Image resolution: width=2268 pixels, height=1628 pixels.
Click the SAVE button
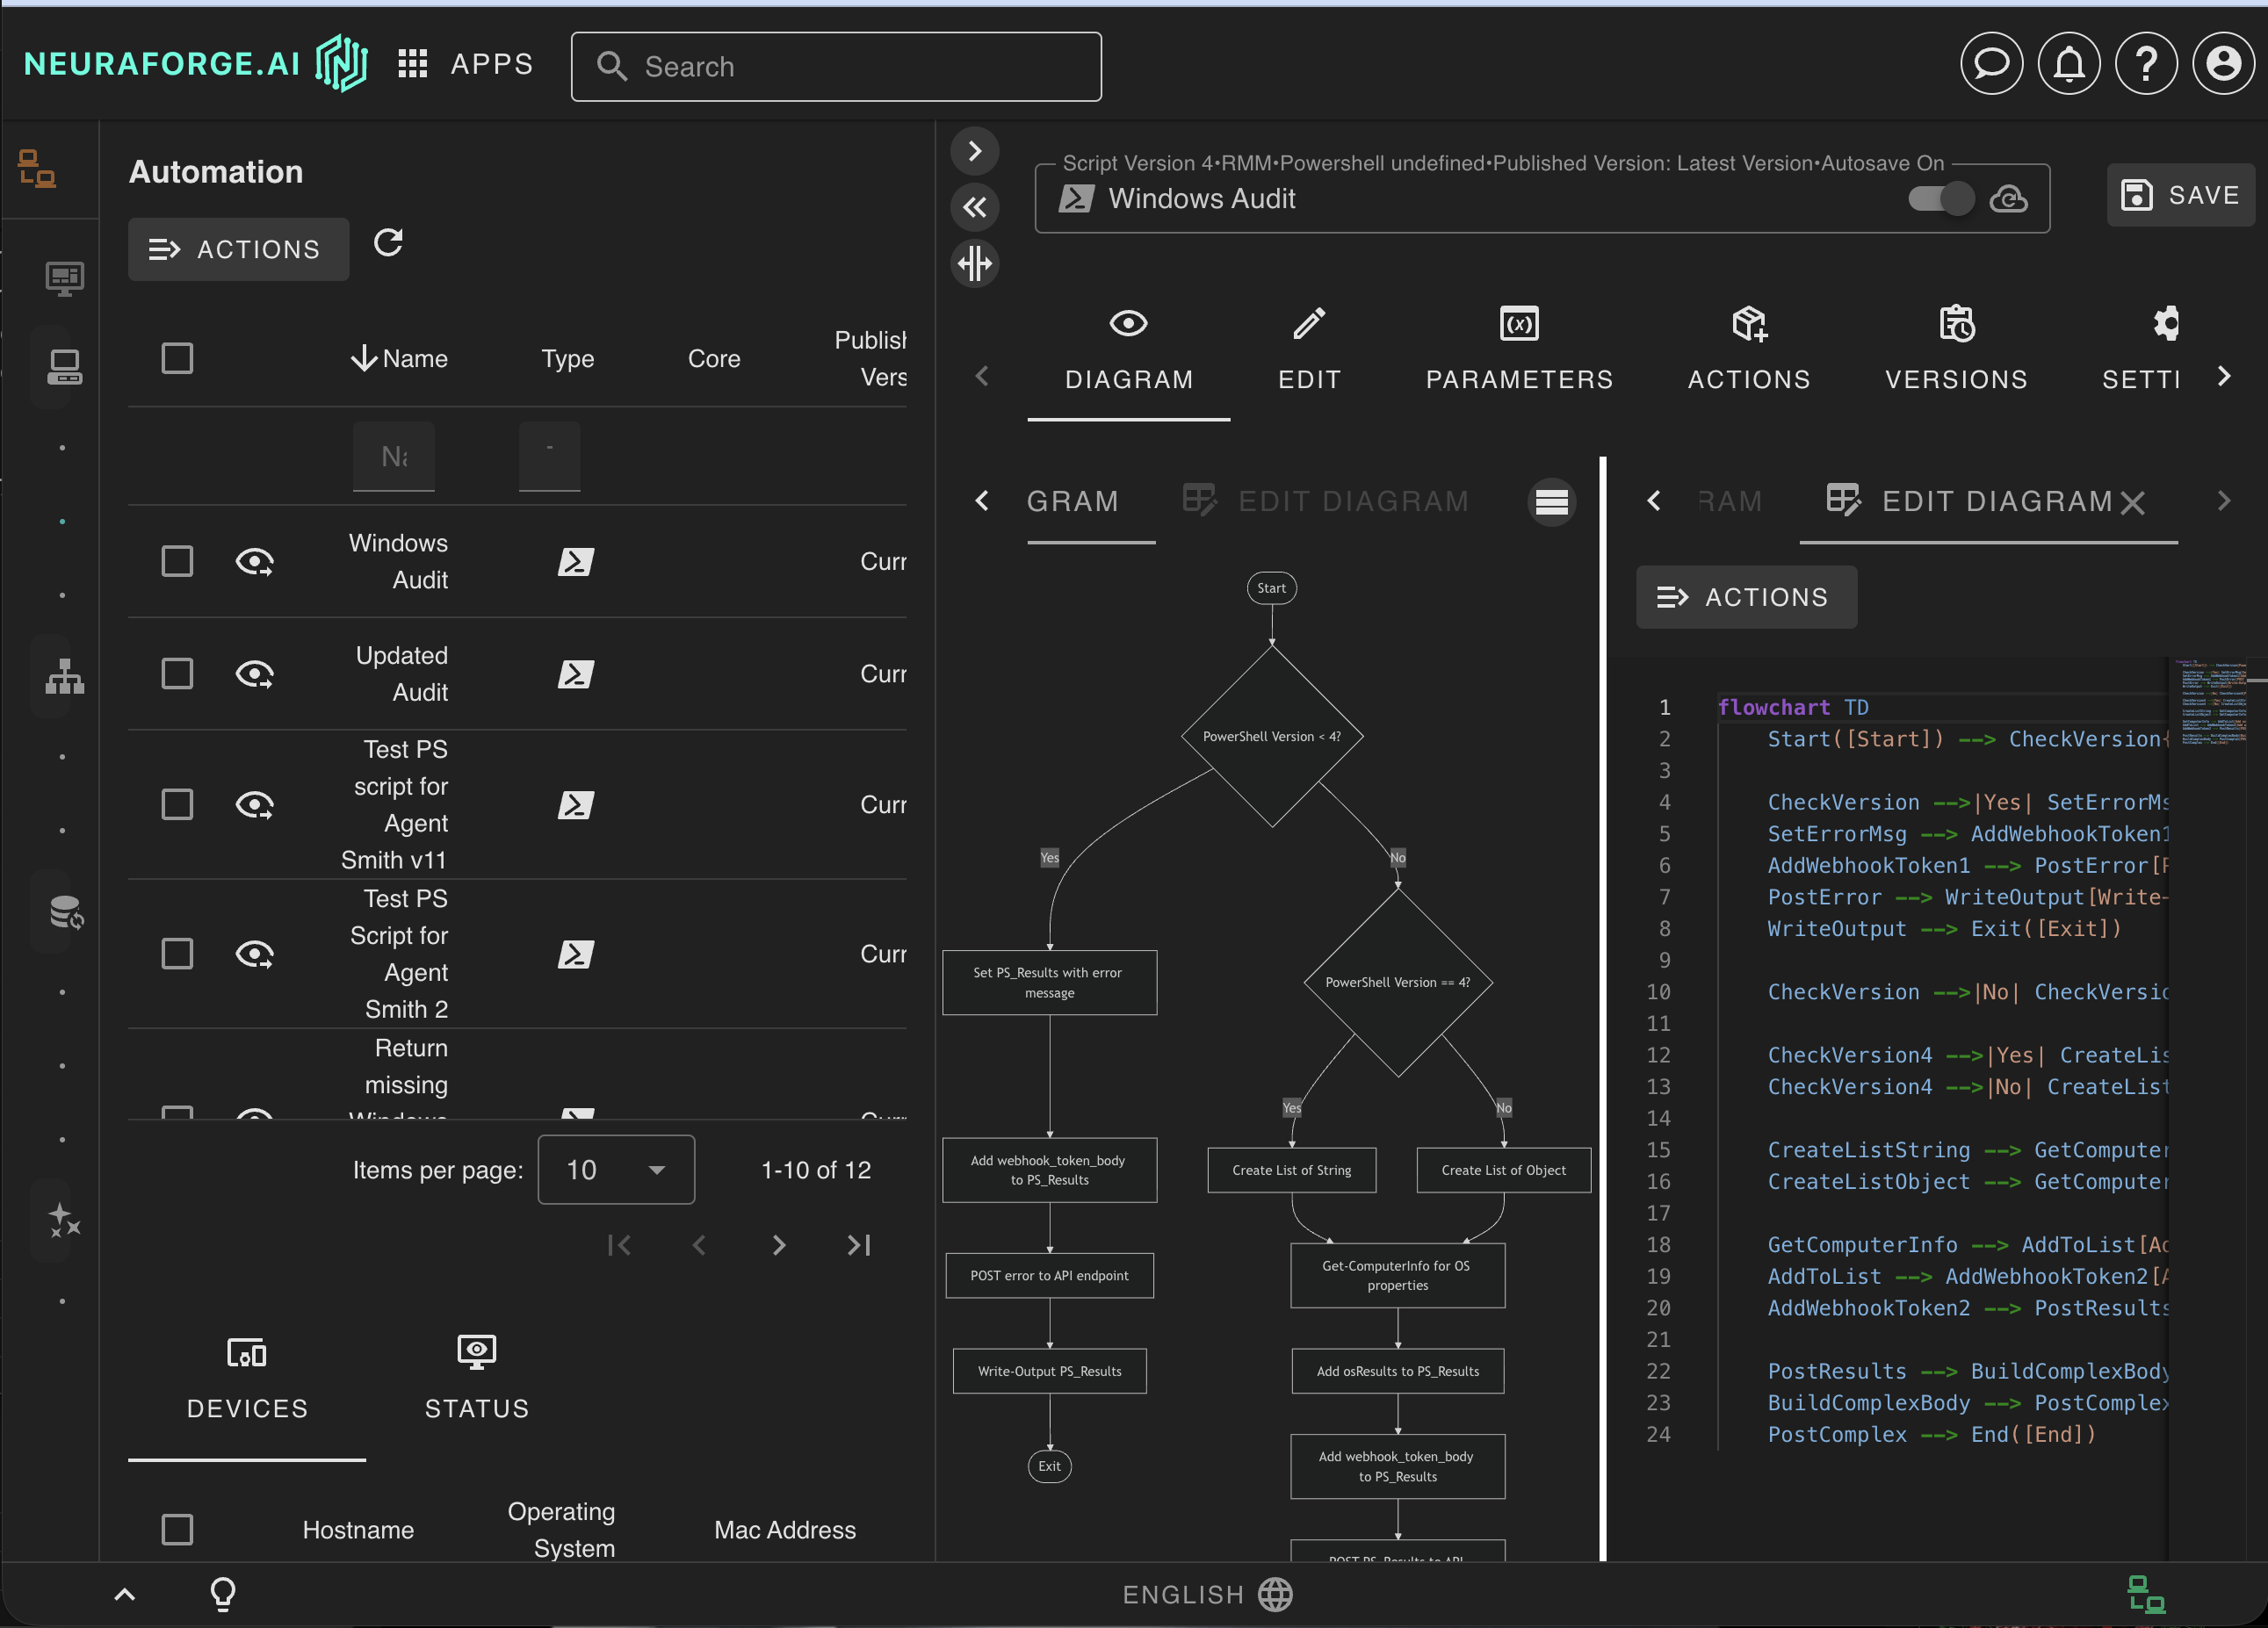(2181, 195)
